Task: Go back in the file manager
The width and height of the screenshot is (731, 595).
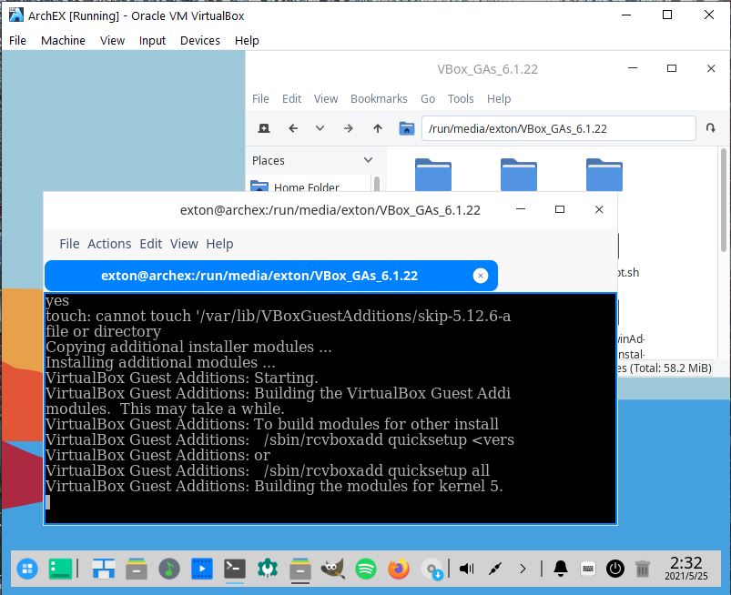Action: [293, 128]
